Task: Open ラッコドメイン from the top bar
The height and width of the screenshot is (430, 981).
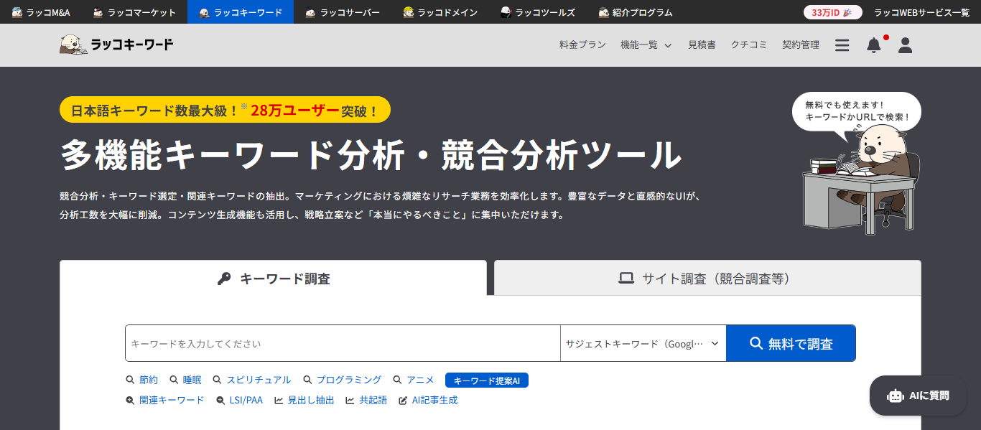Action: coord(439,11)
